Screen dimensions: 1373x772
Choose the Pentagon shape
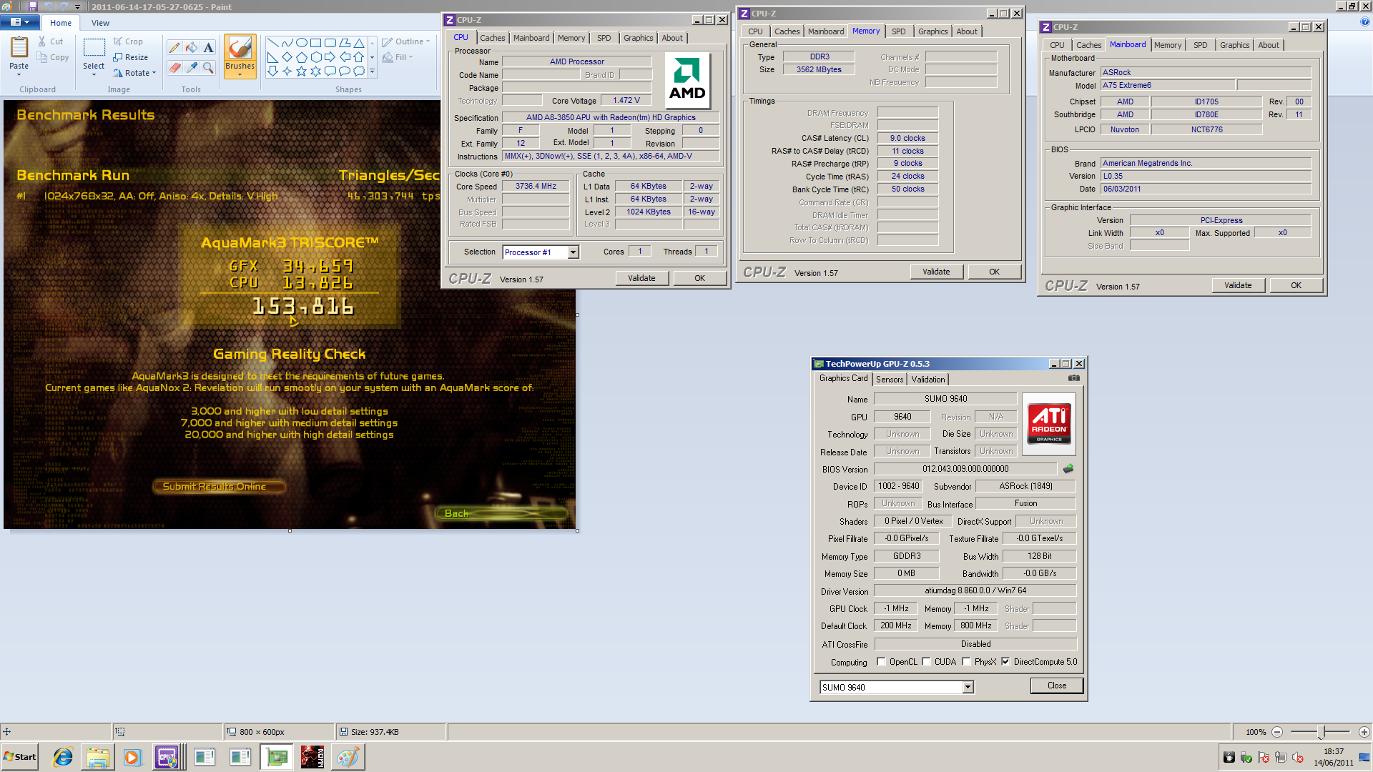tap(301, 57)
